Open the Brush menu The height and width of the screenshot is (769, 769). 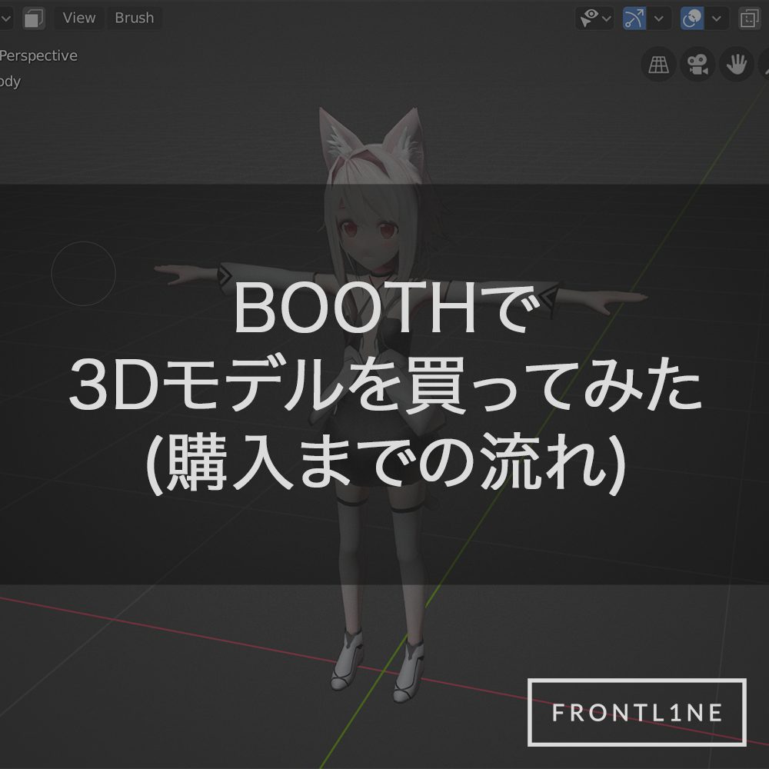click(x=134, y=18)
